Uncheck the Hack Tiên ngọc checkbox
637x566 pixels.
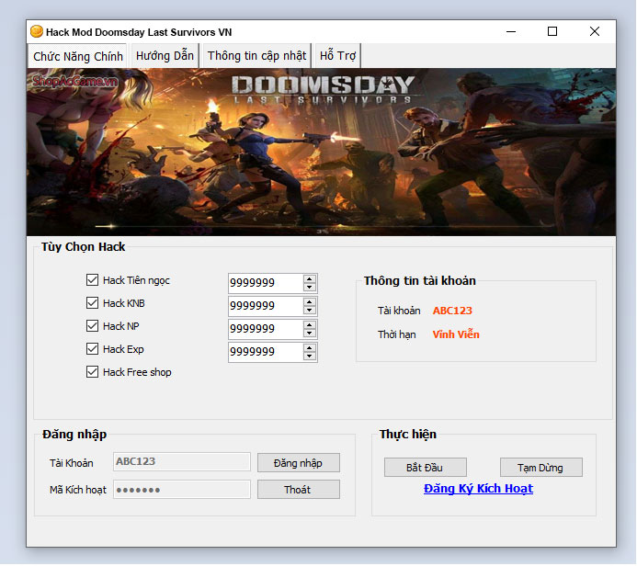92,280
